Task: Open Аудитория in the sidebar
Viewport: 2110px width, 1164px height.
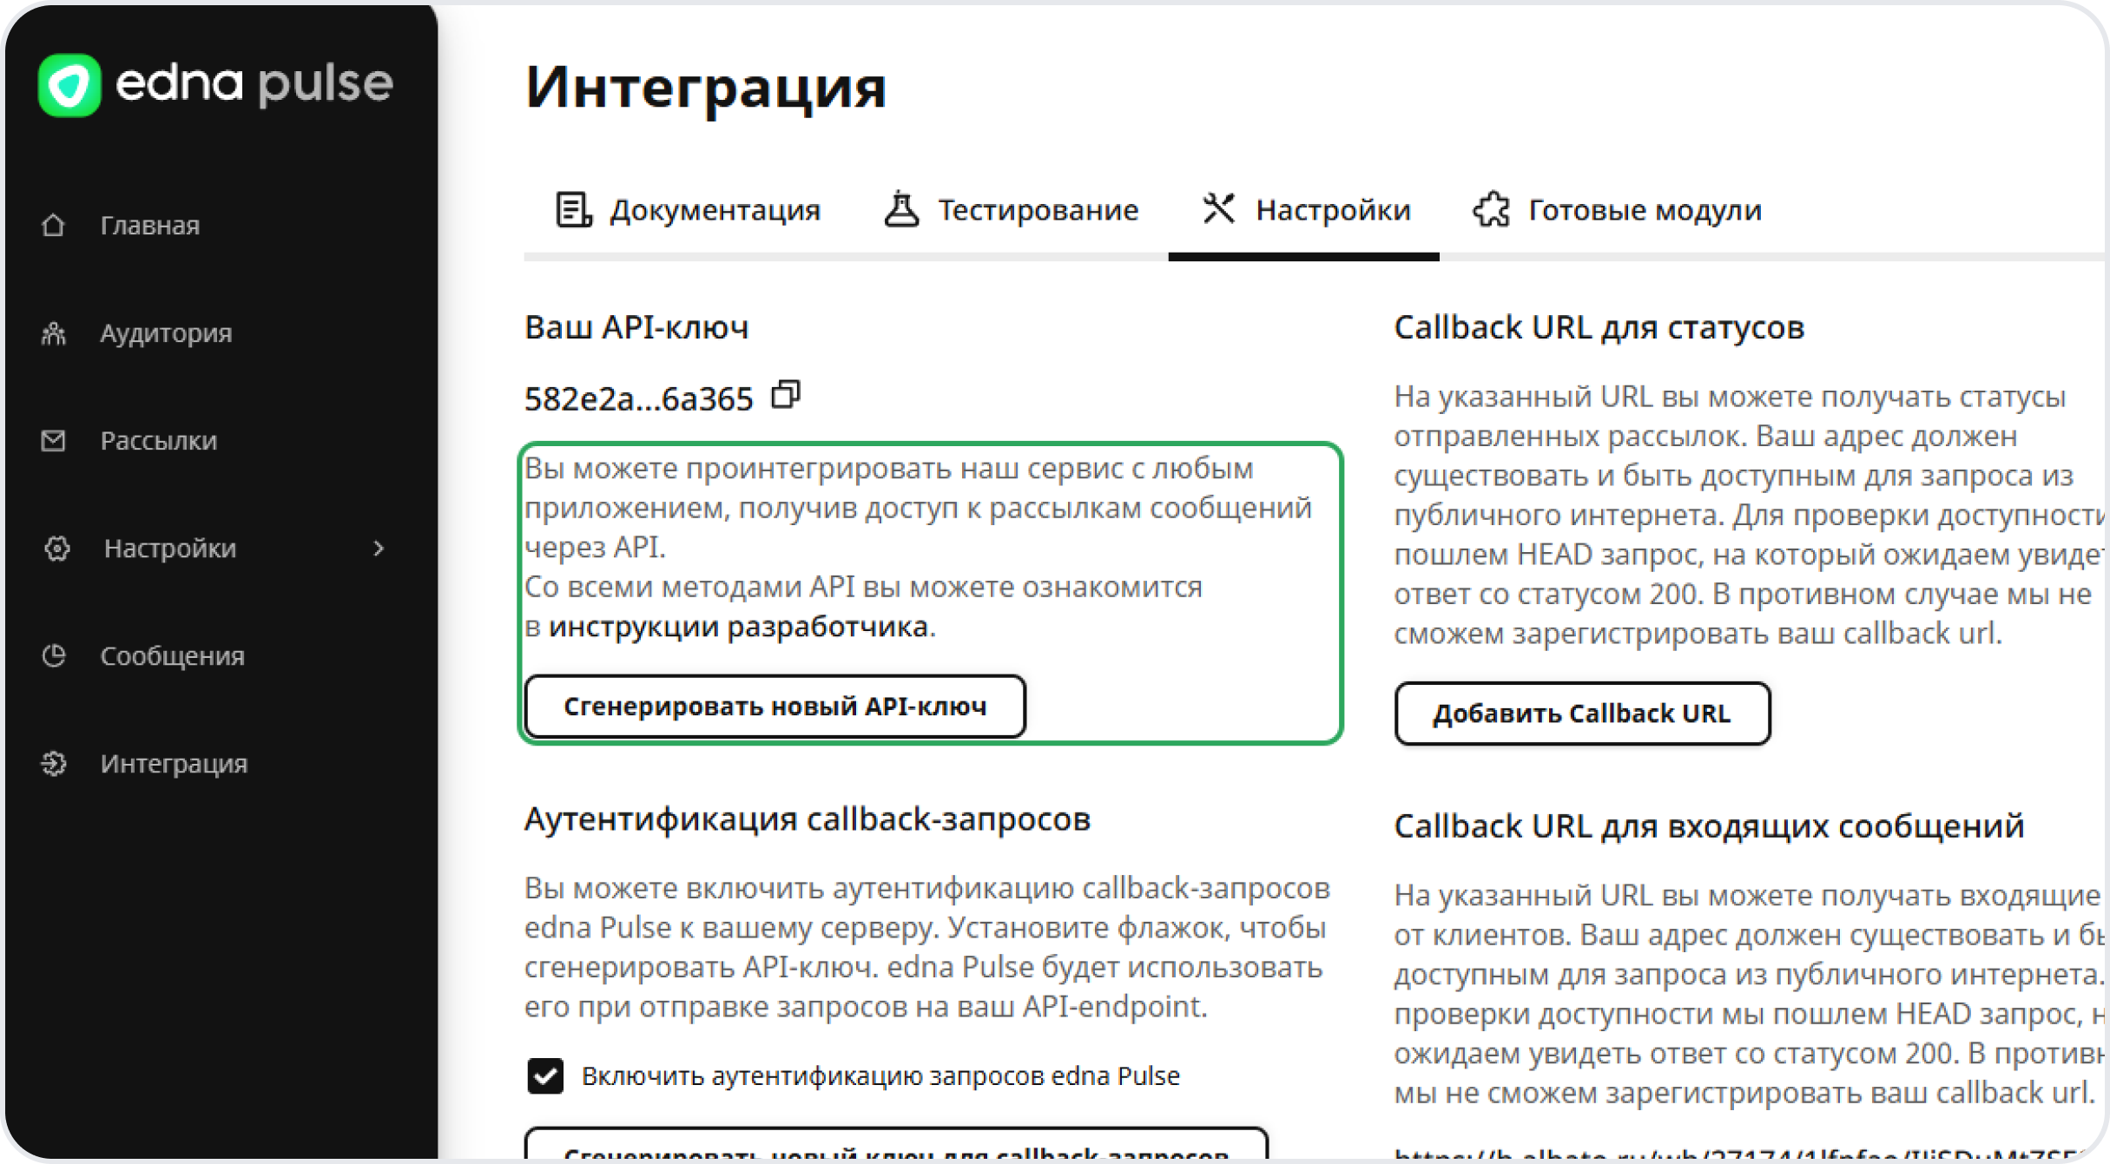Action: (x=165, y=332)
